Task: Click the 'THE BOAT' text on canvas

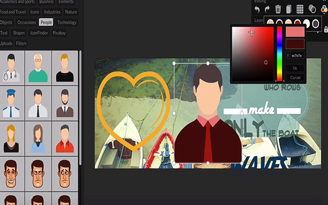Action: [x=281, y=133]
